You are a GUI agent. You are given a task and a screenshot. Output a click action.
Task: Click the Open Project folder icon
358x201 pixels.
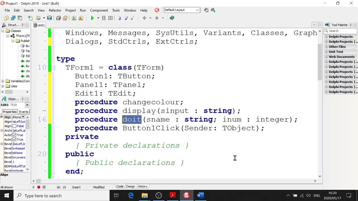pos(65,18)
